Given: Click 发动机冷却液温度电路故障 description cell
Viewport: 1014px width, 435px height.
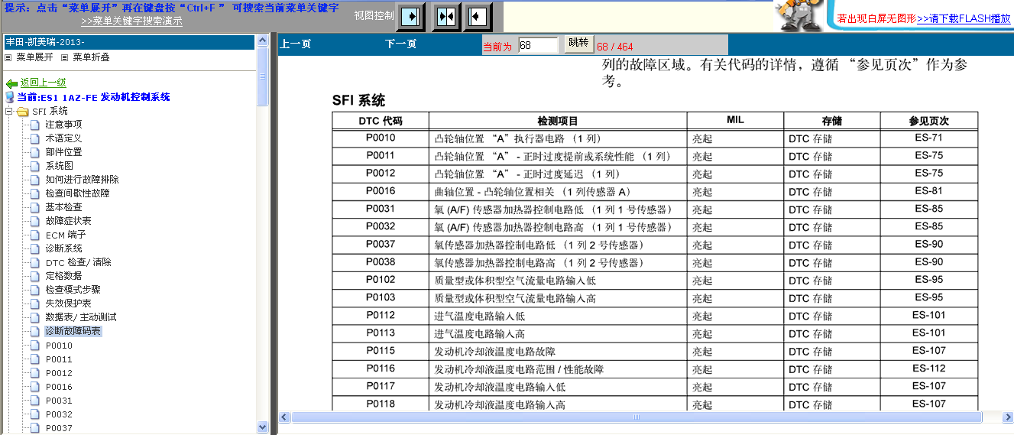Looking at the screenshot, I should click(x=558, y=351).
